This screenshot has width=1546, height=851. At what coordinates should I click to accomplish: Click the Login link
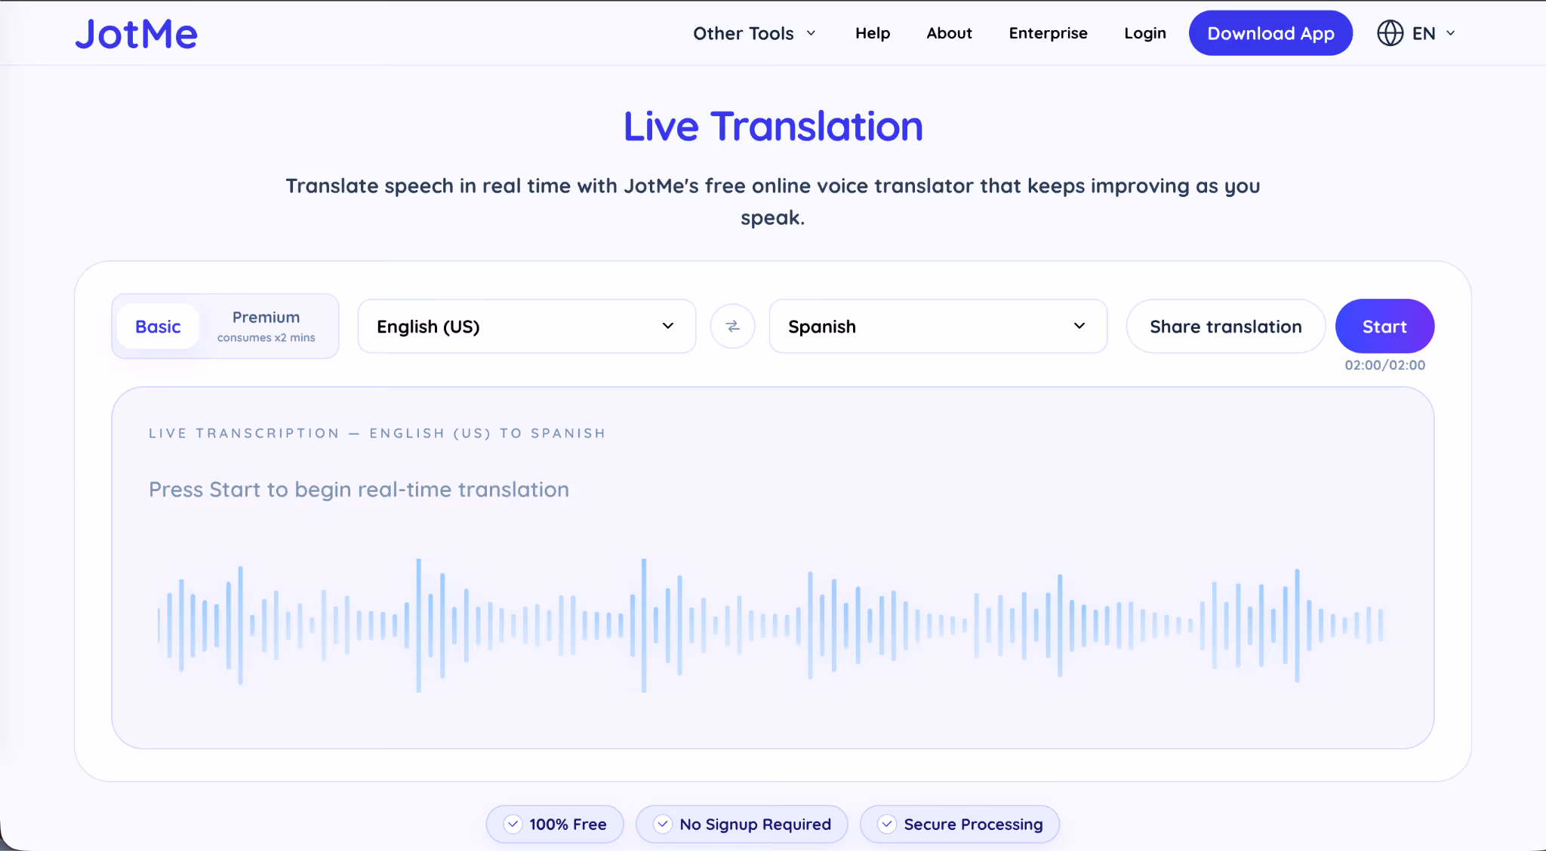(x=1144, y=33)
